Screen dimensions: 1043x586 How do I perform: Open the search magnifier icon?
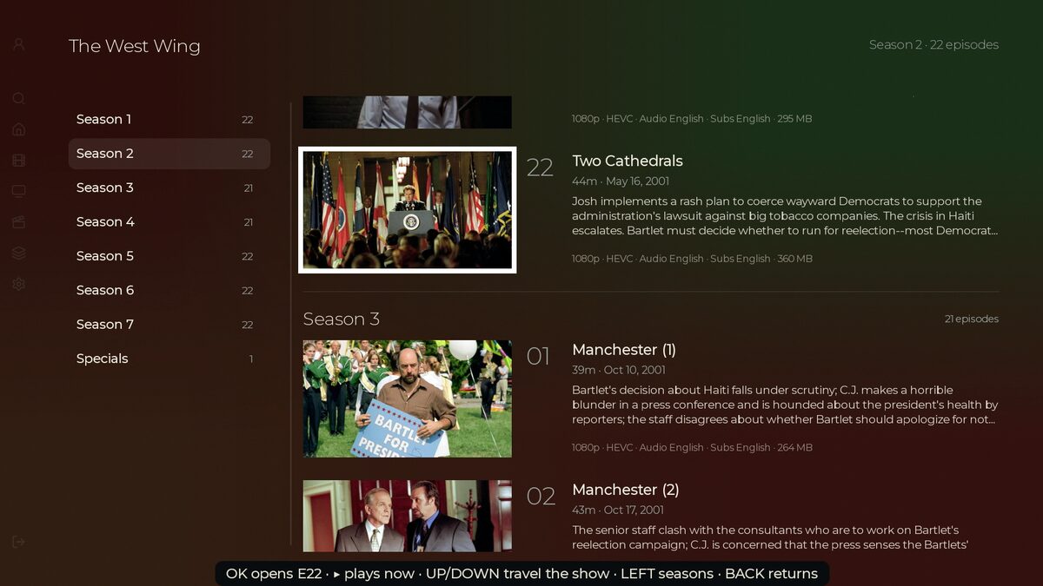click(19, 98)
